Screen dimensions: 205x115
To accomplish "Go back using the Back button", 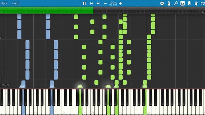I will [x=4, y=4].
